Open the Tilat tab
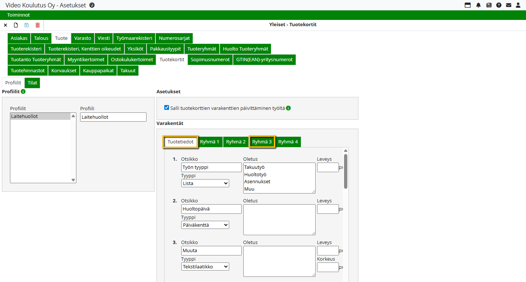Screen dimensions: 526x282 tap(32, 83)
